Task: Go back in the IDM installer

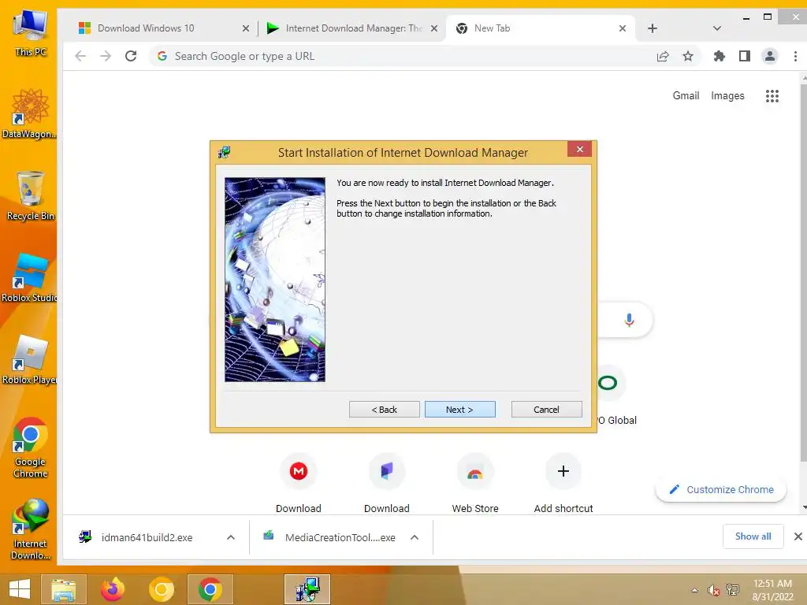Action: [384, 410]
